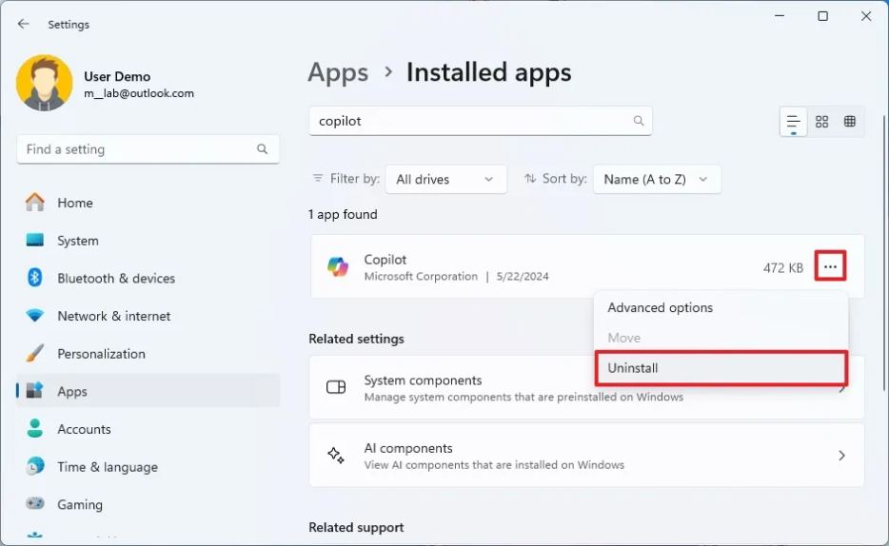Open AI components settings
This screenshot has height=546, width=889.
click(587, 456)
